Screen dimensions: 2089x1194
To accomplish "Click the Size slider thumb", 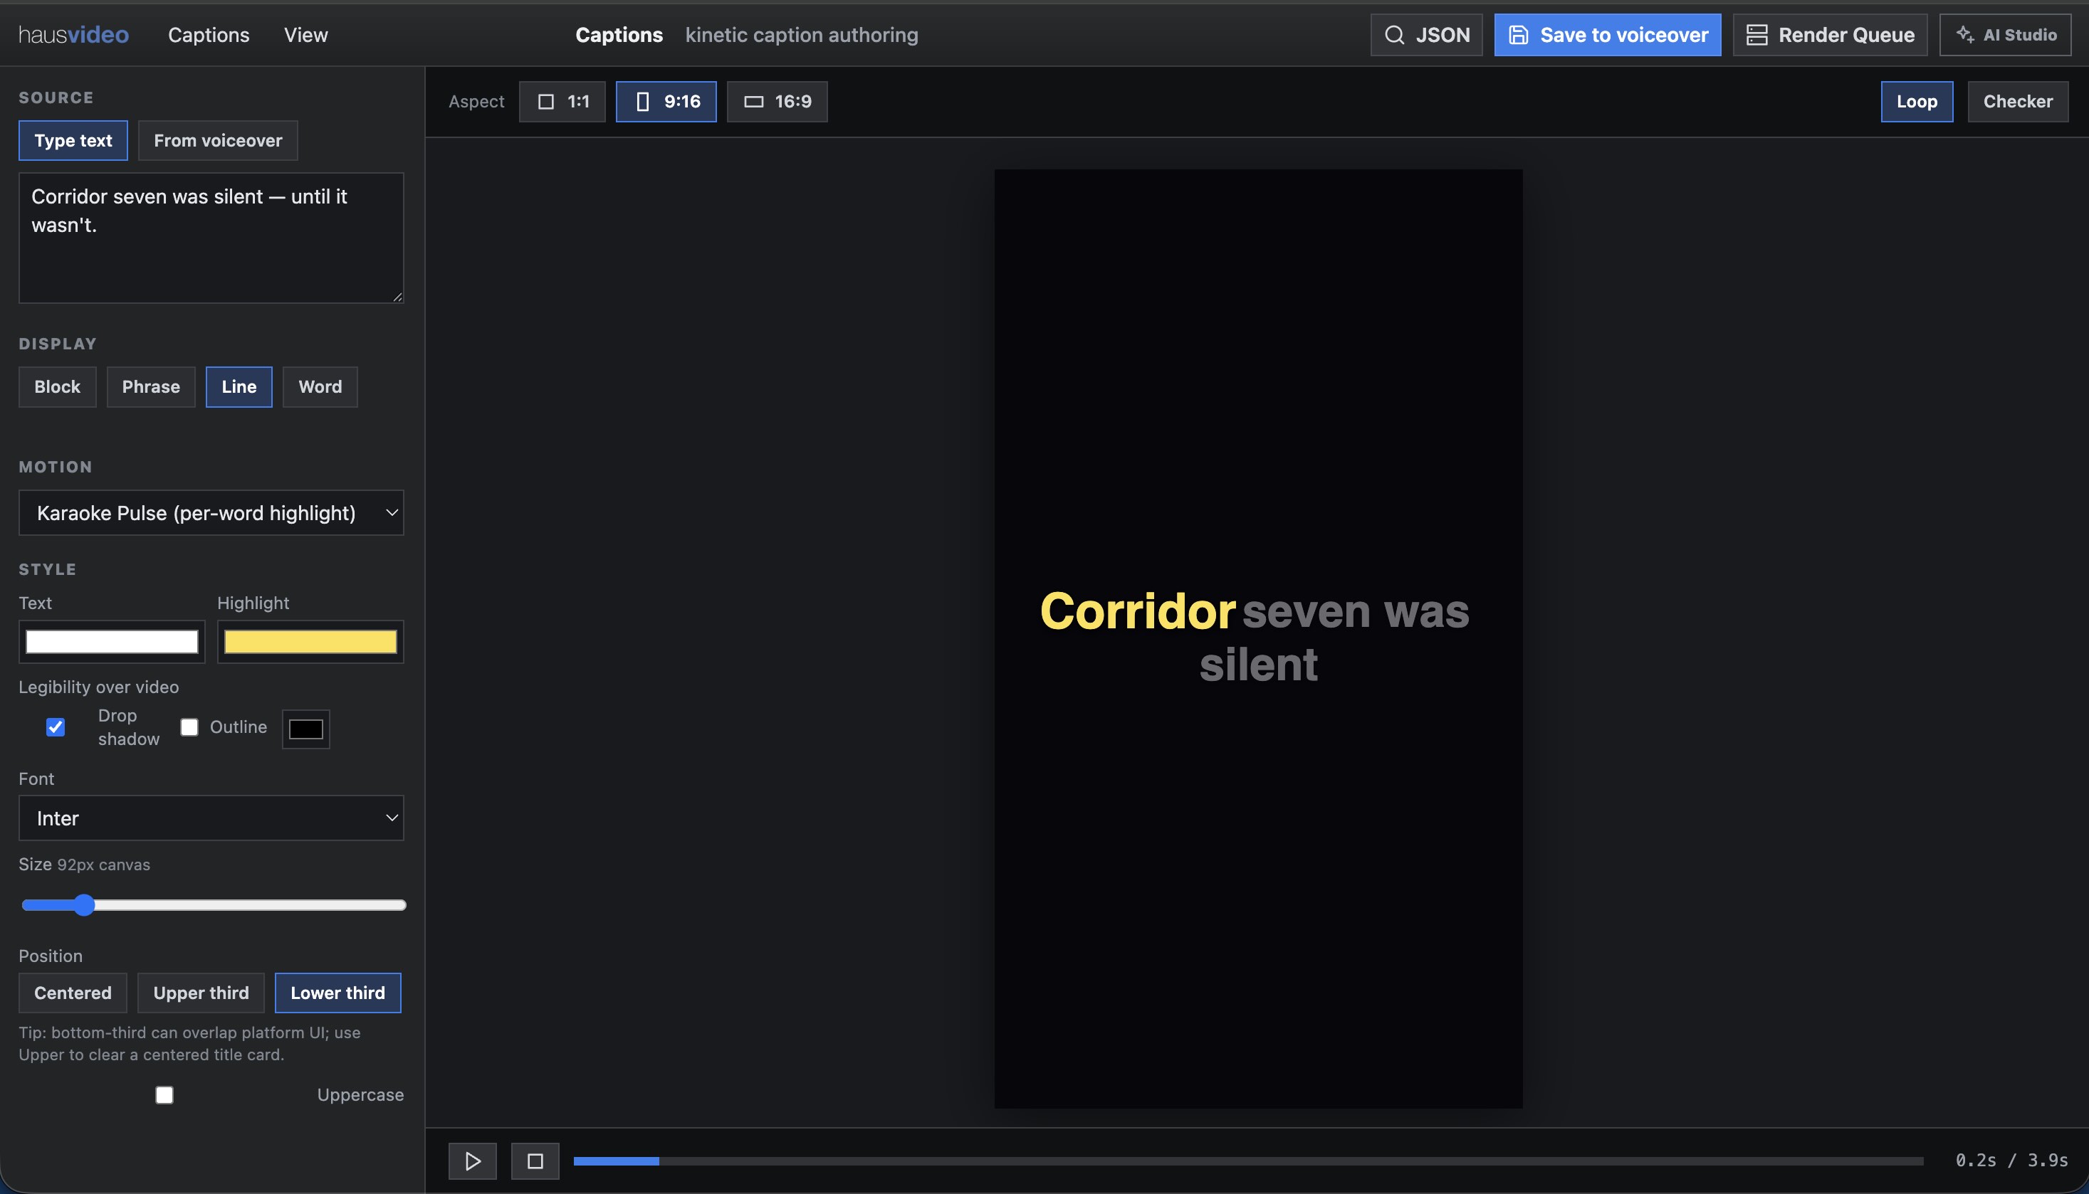I will point(83,904).
